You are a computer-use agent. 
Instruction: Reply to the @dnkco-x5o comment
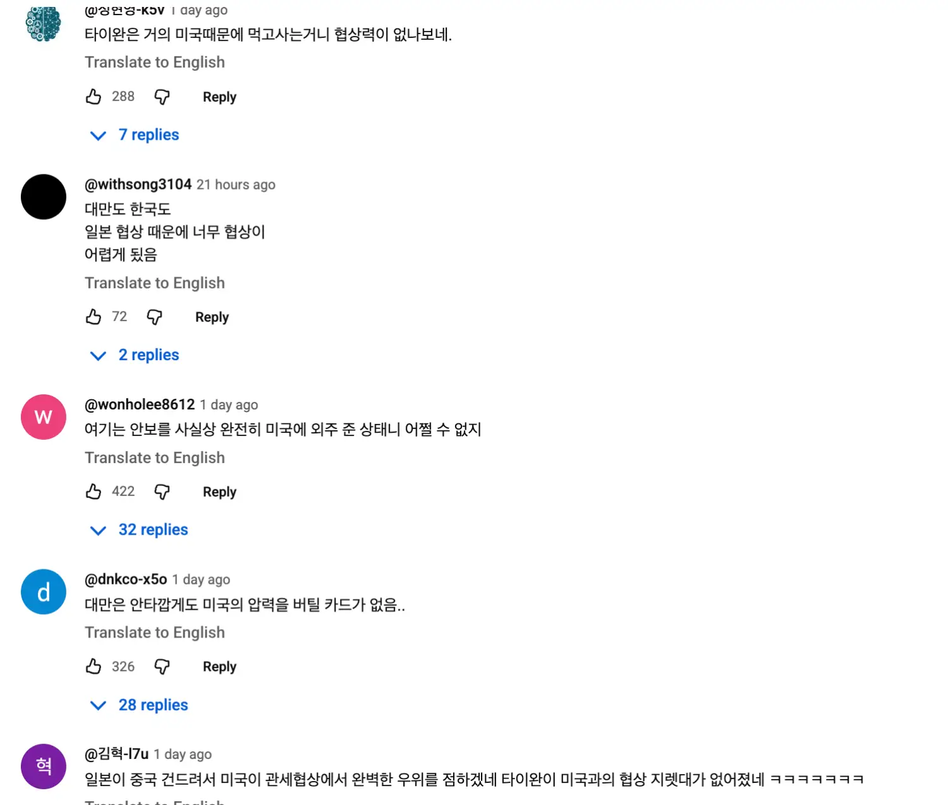[x=219, y=667]
